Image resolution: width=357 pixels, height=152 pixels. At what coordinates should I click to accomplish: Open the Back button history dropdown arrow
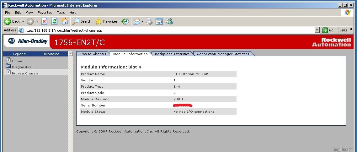23,21
